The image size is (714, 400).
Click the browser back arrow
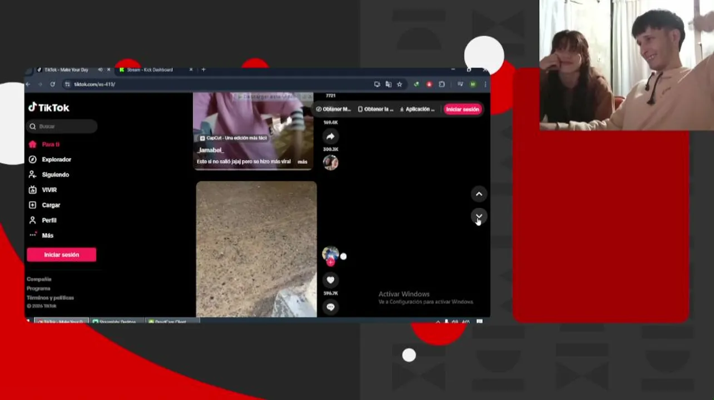(x=28, y=84)
